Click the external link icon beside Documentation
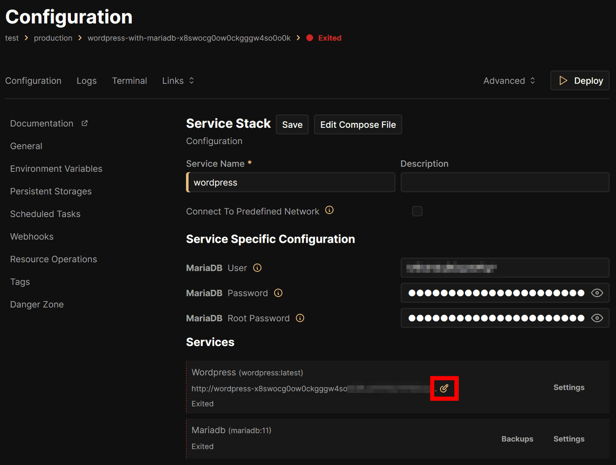Screen dimensions: 616x465 click(x=85, y=123)
